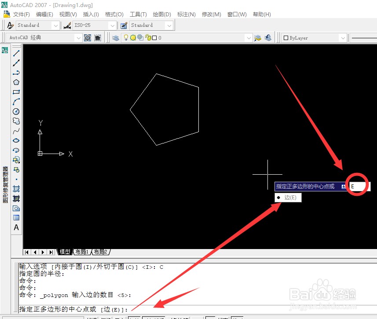
Task: Expand the text style Standard dropdown
Action: pyautogui.click(x=56, y=25)
